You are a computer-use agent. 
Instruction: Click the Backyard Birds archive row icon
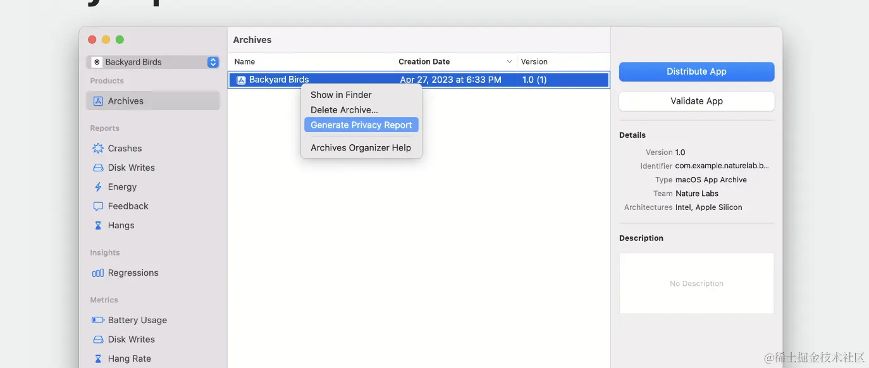241,80
